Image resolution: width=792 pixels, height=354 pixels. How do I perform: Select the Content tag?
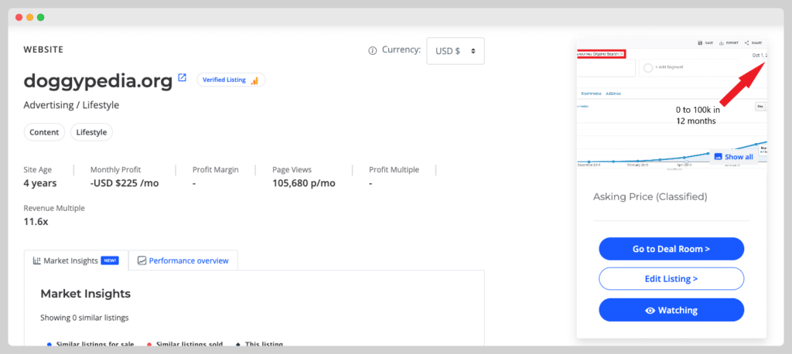click(x=44, y=132)
